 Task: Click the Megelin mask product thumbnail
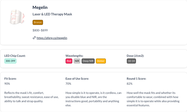coord(17,17)
